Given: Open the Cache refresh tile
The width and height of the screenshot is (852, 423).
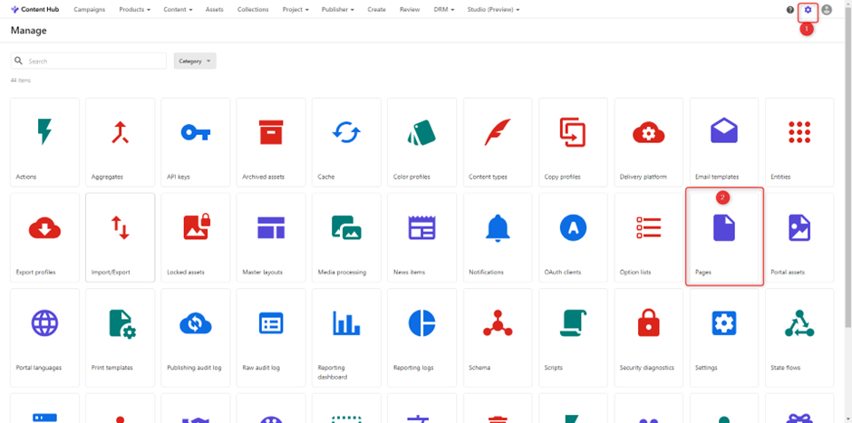Looking at the screenshot, I should pos(346,142).
